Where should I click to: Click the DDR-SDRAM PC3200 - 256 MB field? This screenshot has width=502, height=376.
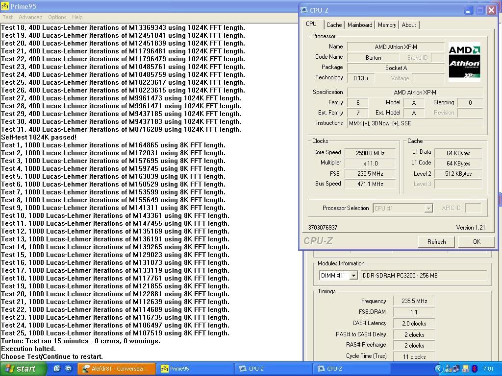424,276
